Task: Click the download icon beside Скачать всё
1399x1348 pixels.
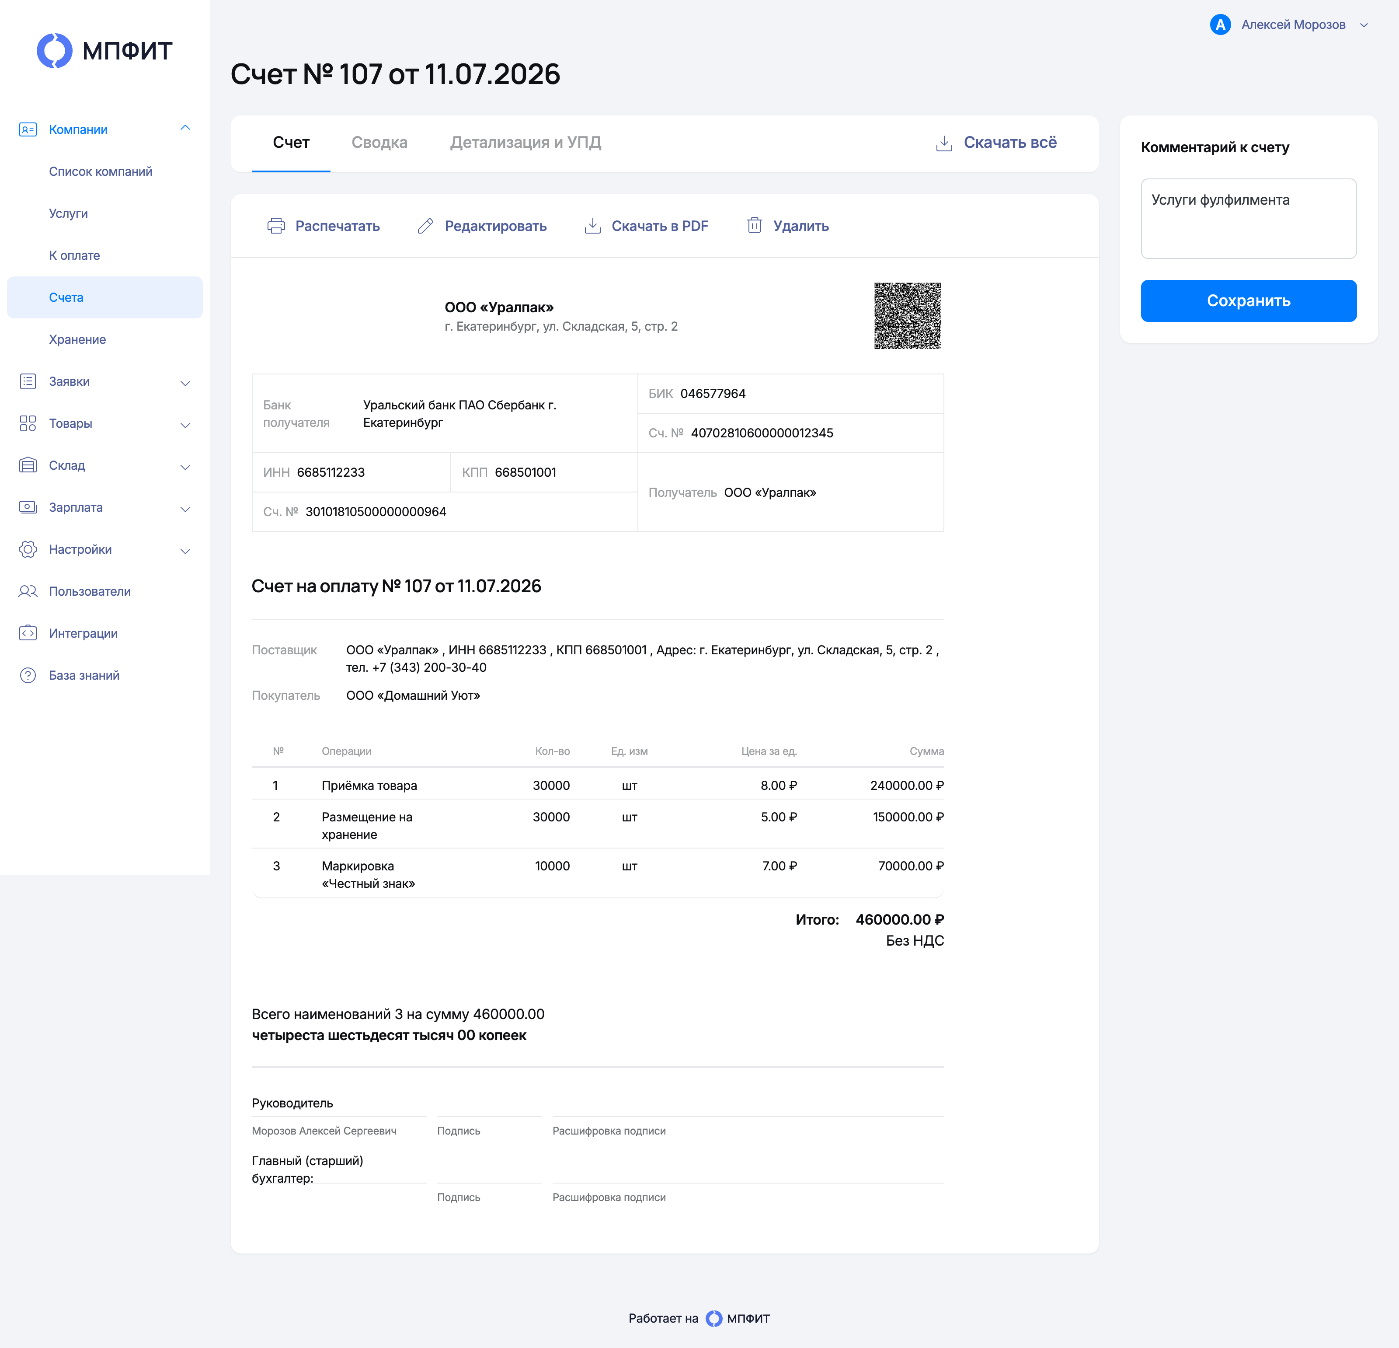Action: [943, 143]
